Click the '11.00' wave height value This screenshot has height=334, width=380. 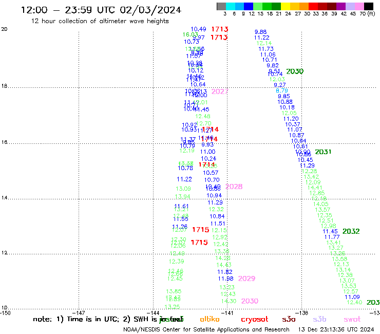(207, 152)
